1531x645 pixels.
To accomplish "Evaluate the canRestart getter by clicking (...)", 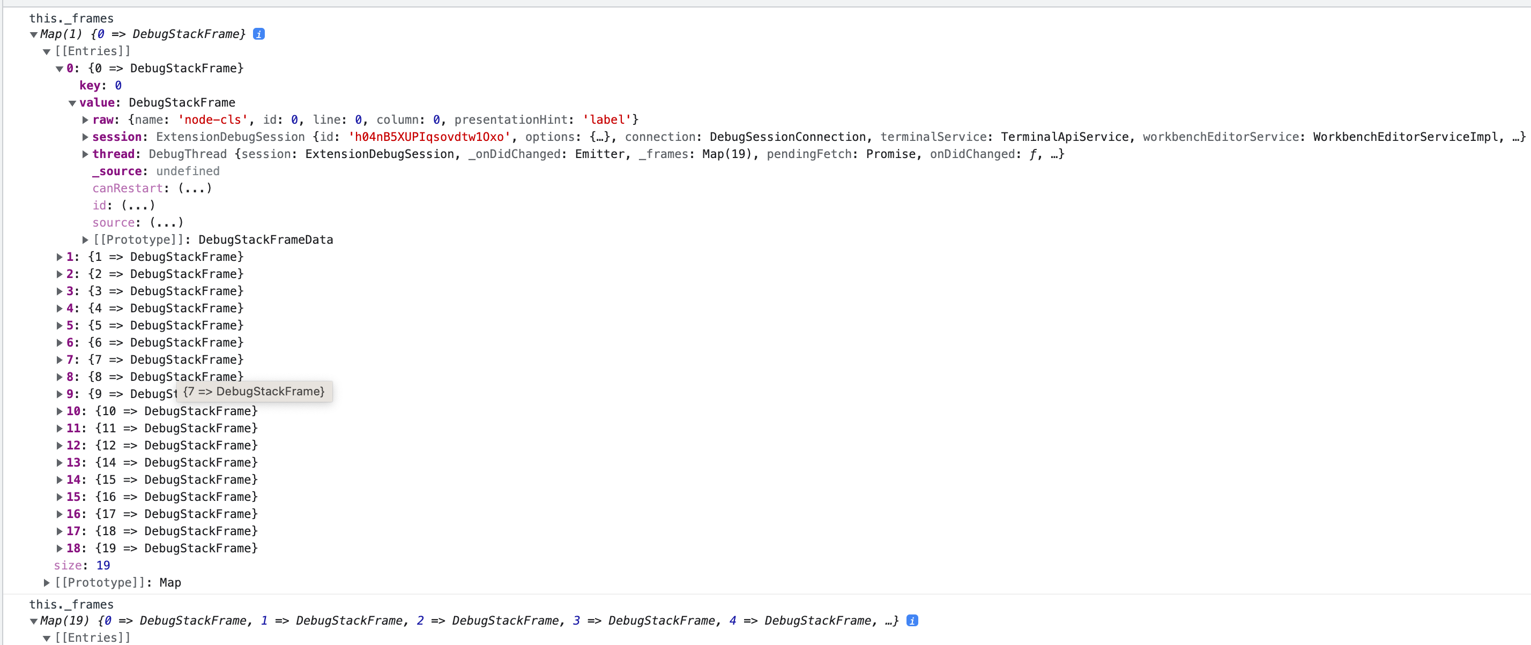I will 195,187.
